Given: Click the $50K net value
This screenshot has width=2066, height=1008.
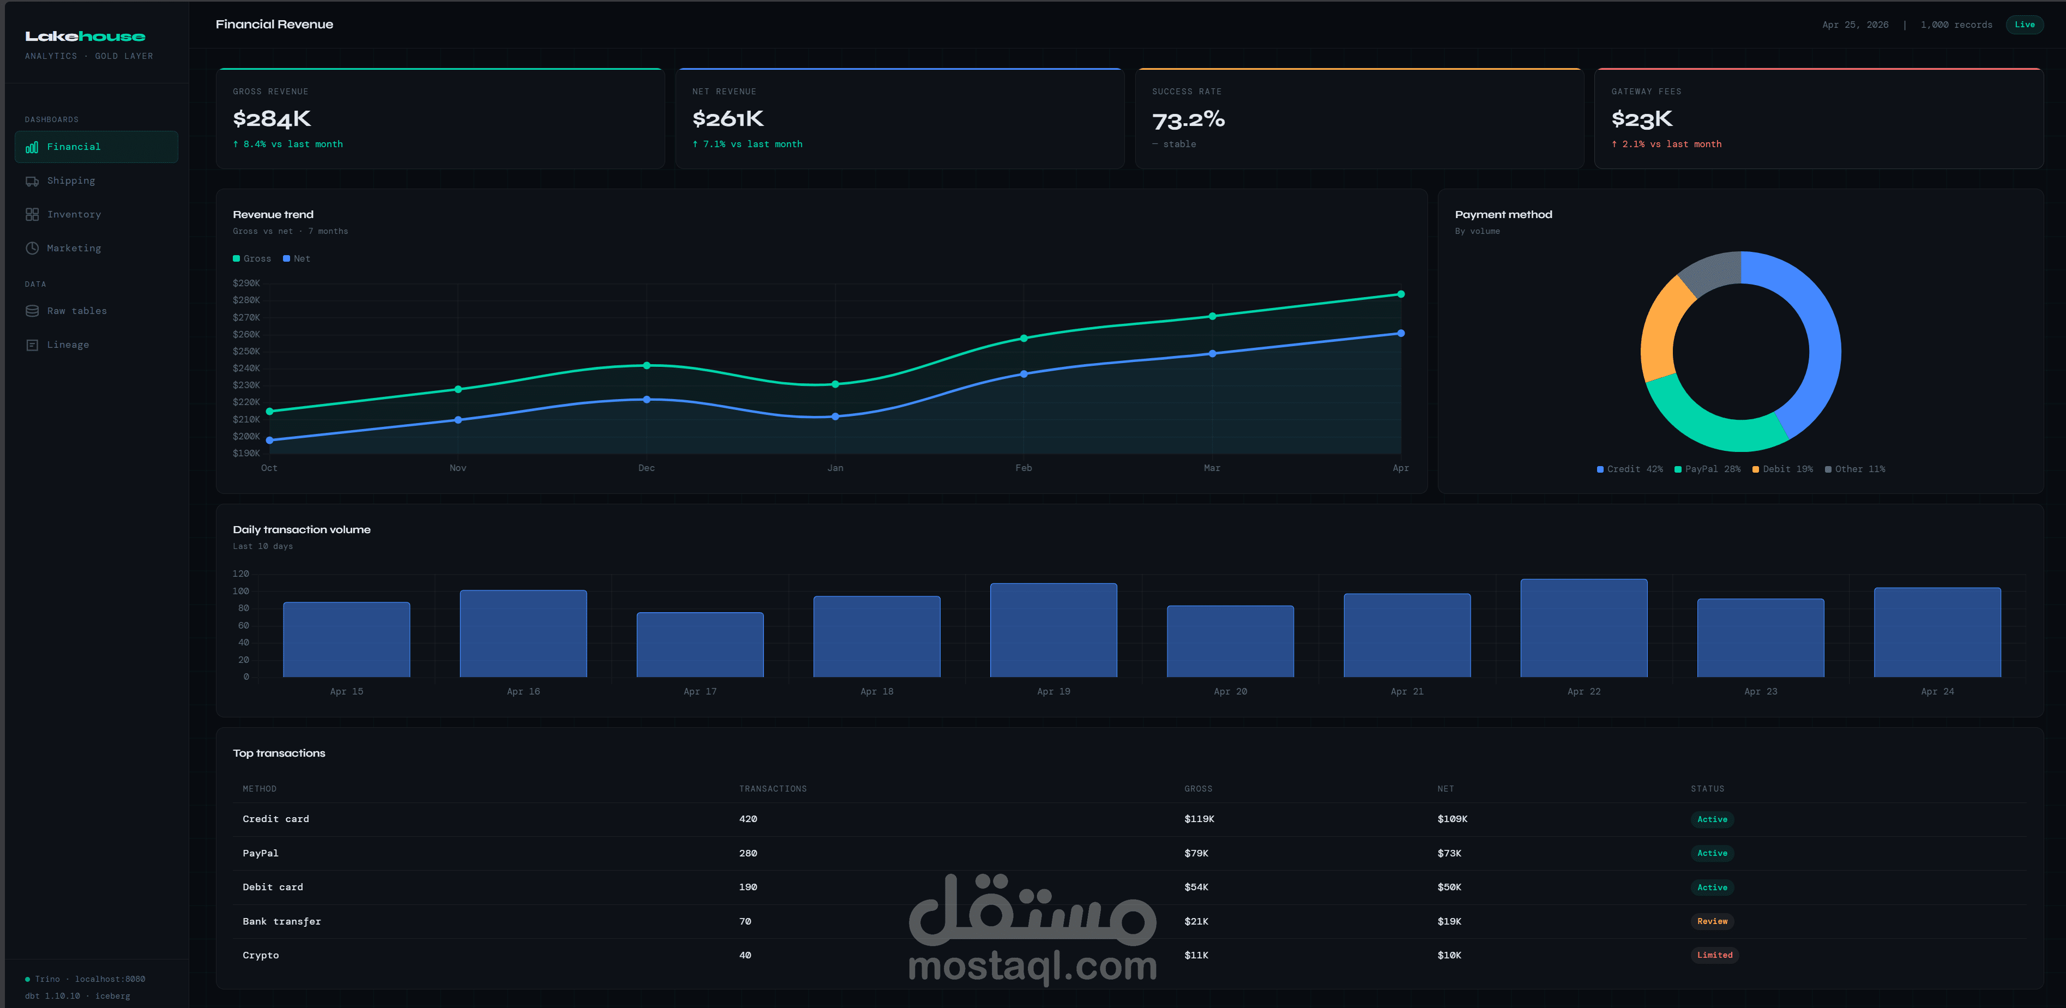Looking at the screenshot, I should click(x=1449, y=887).
